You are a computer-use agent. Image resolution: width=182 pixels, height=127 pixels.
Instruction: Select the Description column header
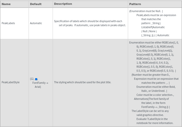coord(63,4)
